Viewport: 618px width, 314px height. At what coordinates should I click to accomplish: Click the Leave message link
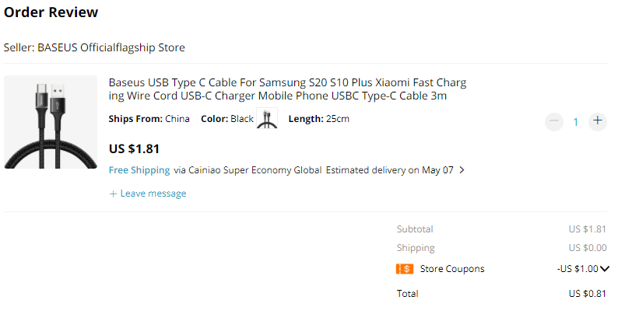click(x=153, y=194)
